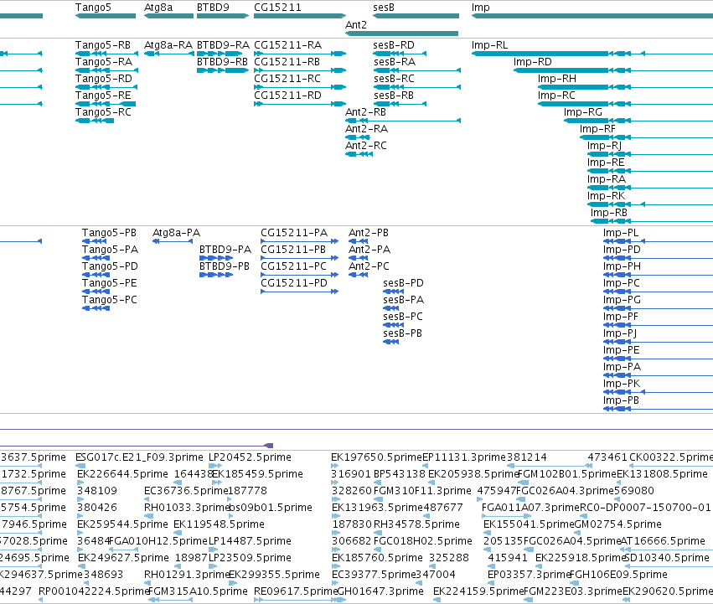Click the Ant2-PC protein label
This screenshot has height=604, width=713.
click(369, 266)
